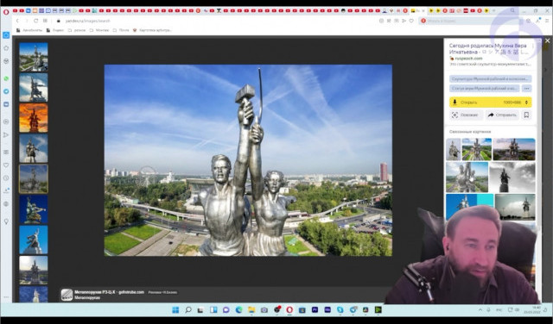Open Speed Dial grid in toolbar
This screenshot has height=324, width=553.
(45, 21)
